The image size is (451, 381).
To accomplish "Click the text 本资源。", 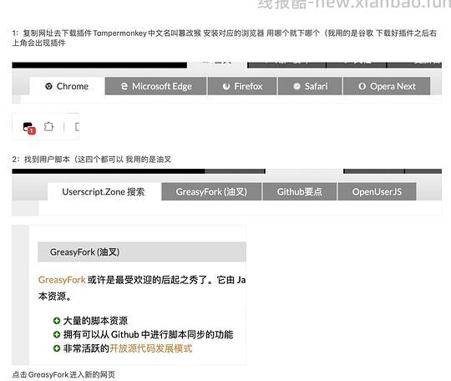I will pyautogui.click(x=55, y=296).
